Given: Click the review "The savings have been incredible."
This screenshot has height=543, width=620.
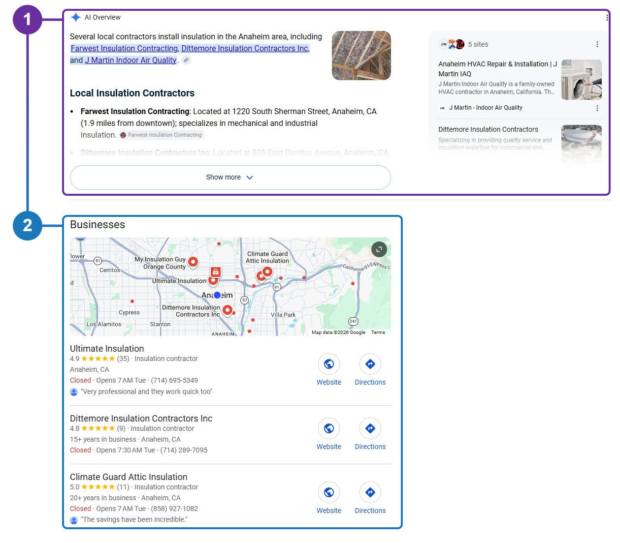Looking at the screenshot, I should point(134,519).
